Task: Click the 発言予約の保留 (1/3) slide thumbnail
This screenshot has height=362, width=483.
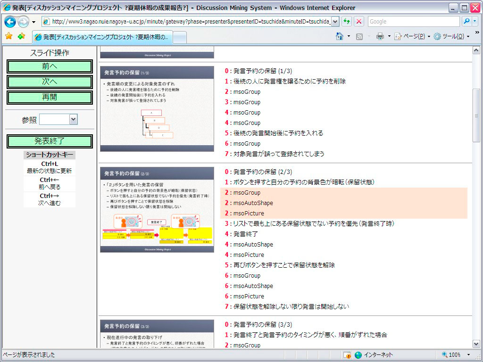Action: (x=157, y=109)
